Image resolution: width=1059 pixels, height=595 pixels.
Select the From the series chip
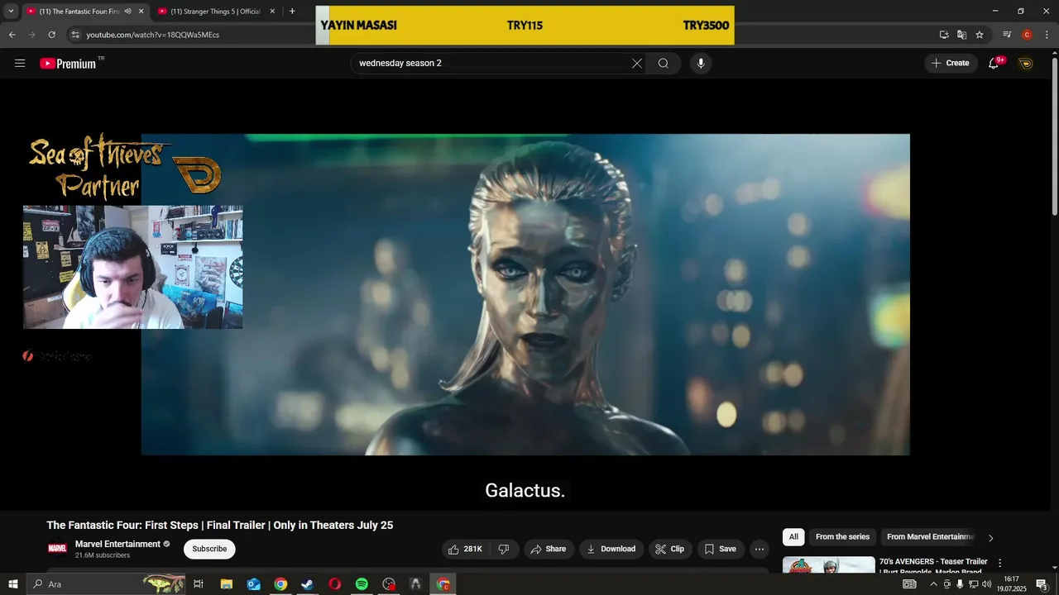tap(842, 537)
